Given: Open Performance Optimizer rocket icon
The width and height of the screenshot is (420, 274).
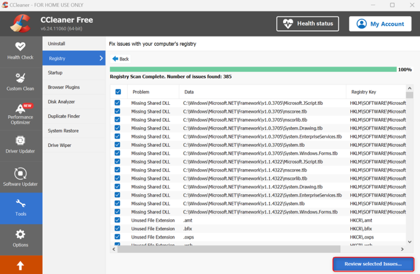Looking at the screenshot, I should [20, 109].
